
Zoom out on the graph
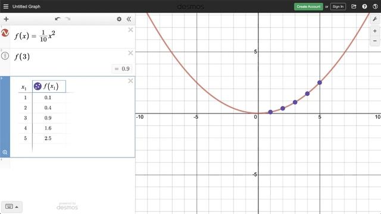[x=375, y=40]
